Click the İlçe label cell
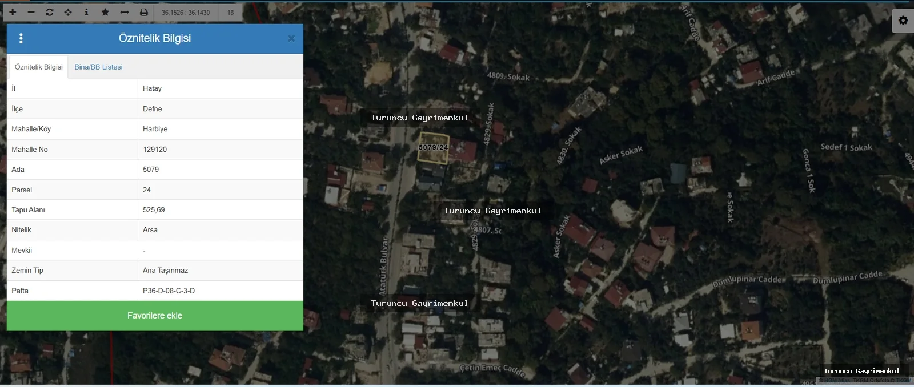 point(72,109)
